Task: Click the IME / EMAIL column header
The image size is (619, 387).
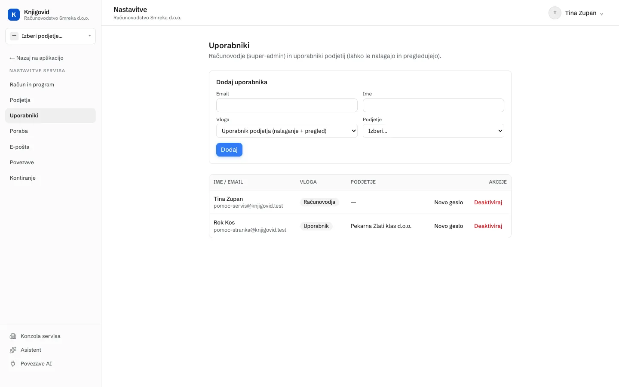Action: coord(228,182)
